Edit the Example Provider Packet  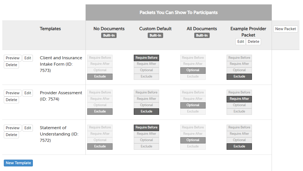coord(241,42)
